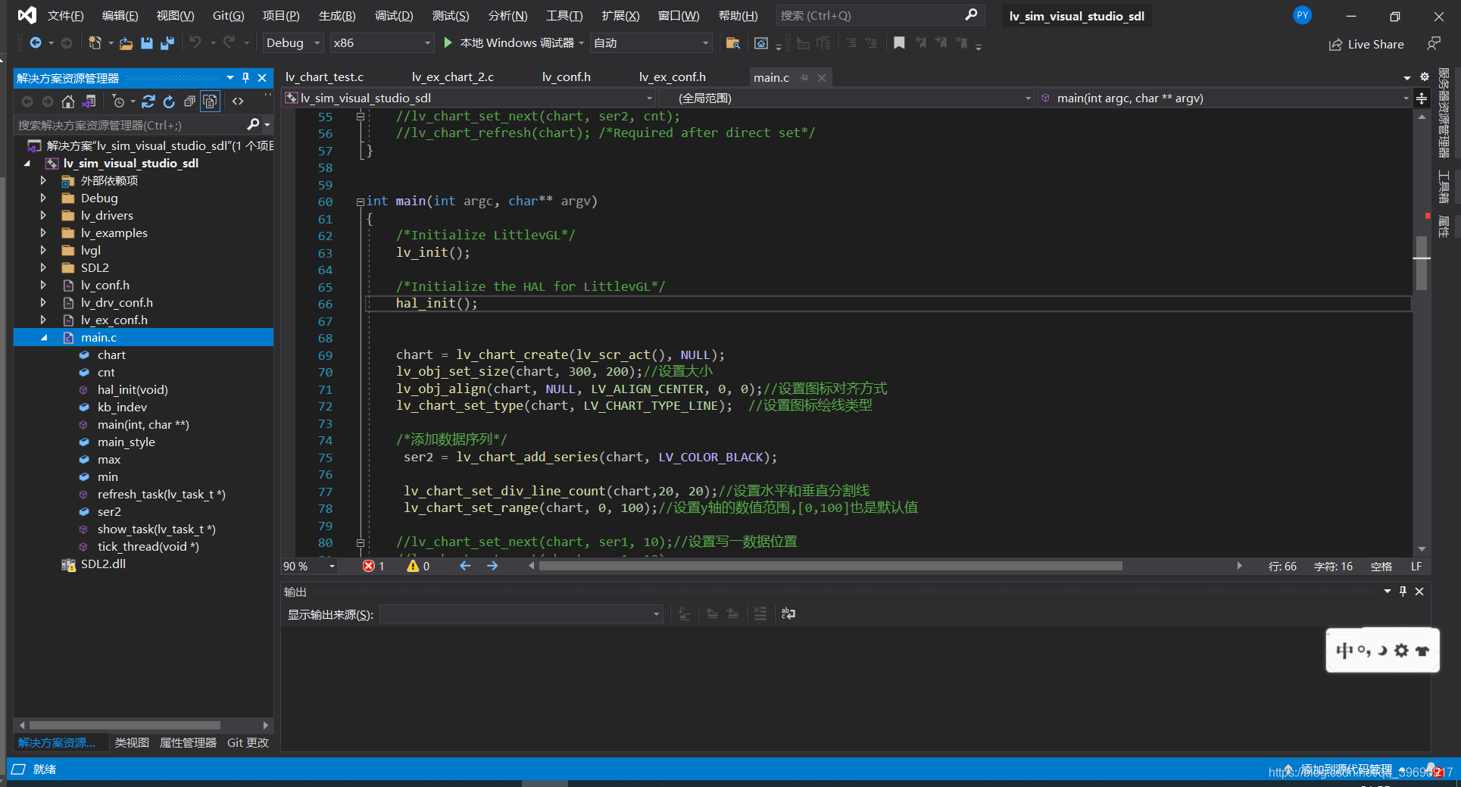Open the 自动 dropdown in the toolbar
This screenshot has width=1461, height=787.
pos(651,43)
